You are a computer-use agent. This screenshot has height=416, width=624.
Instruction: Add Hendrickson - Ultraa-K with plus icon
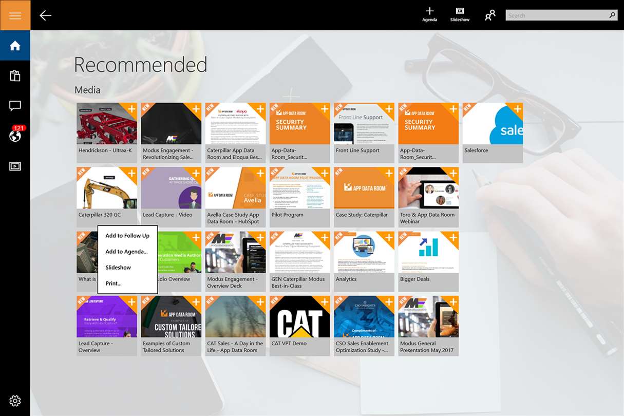[x=131, y=109]
